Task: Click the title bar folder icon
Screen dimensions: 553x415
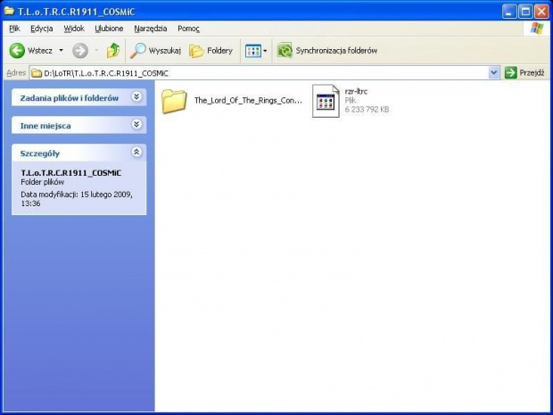Action: click(9, 11)
